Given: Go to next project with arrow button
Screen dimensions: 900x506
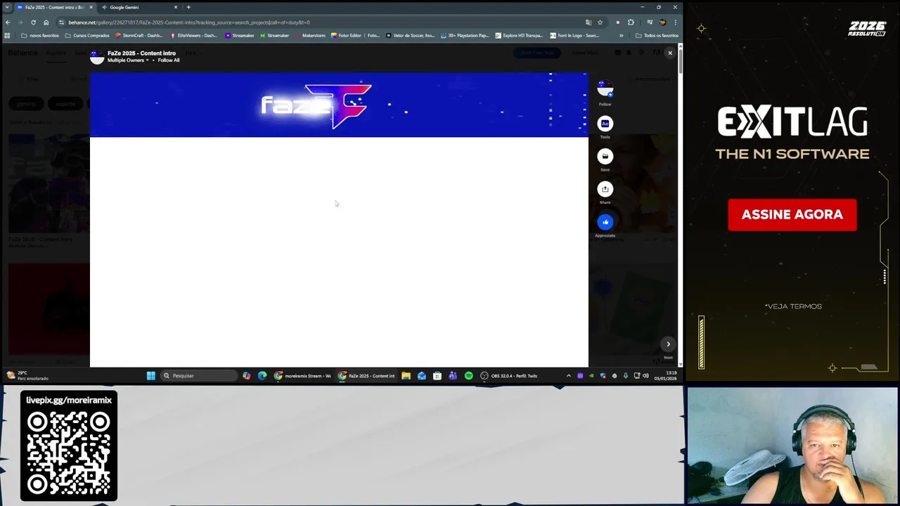Looking at the screenshot, I should tap(668, 344).
